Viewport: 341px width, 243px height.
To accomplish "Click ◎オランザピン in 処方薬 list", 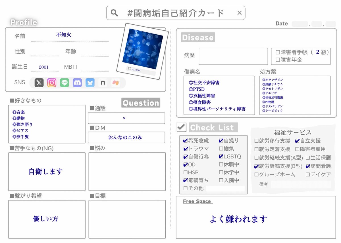I will pos(273,80).
